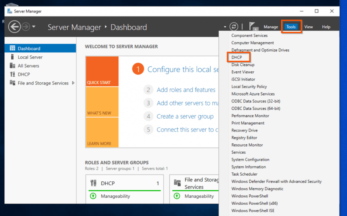Open Print Management
Screen dimensions: 347x216
[248, 123]
